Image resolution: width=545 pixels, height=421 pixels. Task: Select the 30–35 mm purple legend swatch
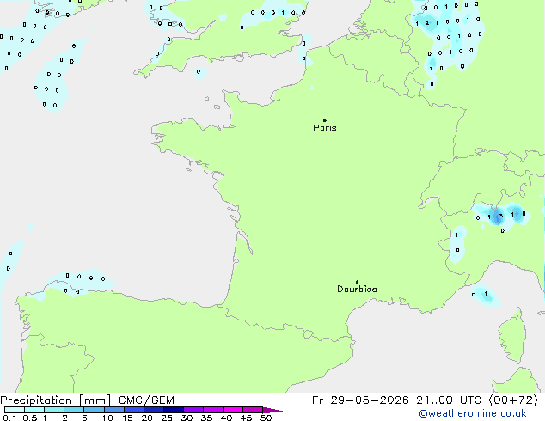[193, 410]
